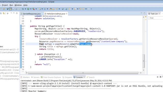Close the Task List view
Screen dimensions: 163x92
pyautogui.click(x=159, y=14)
